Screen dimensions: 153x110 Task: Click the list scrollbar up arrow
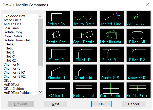pos(40,17)
